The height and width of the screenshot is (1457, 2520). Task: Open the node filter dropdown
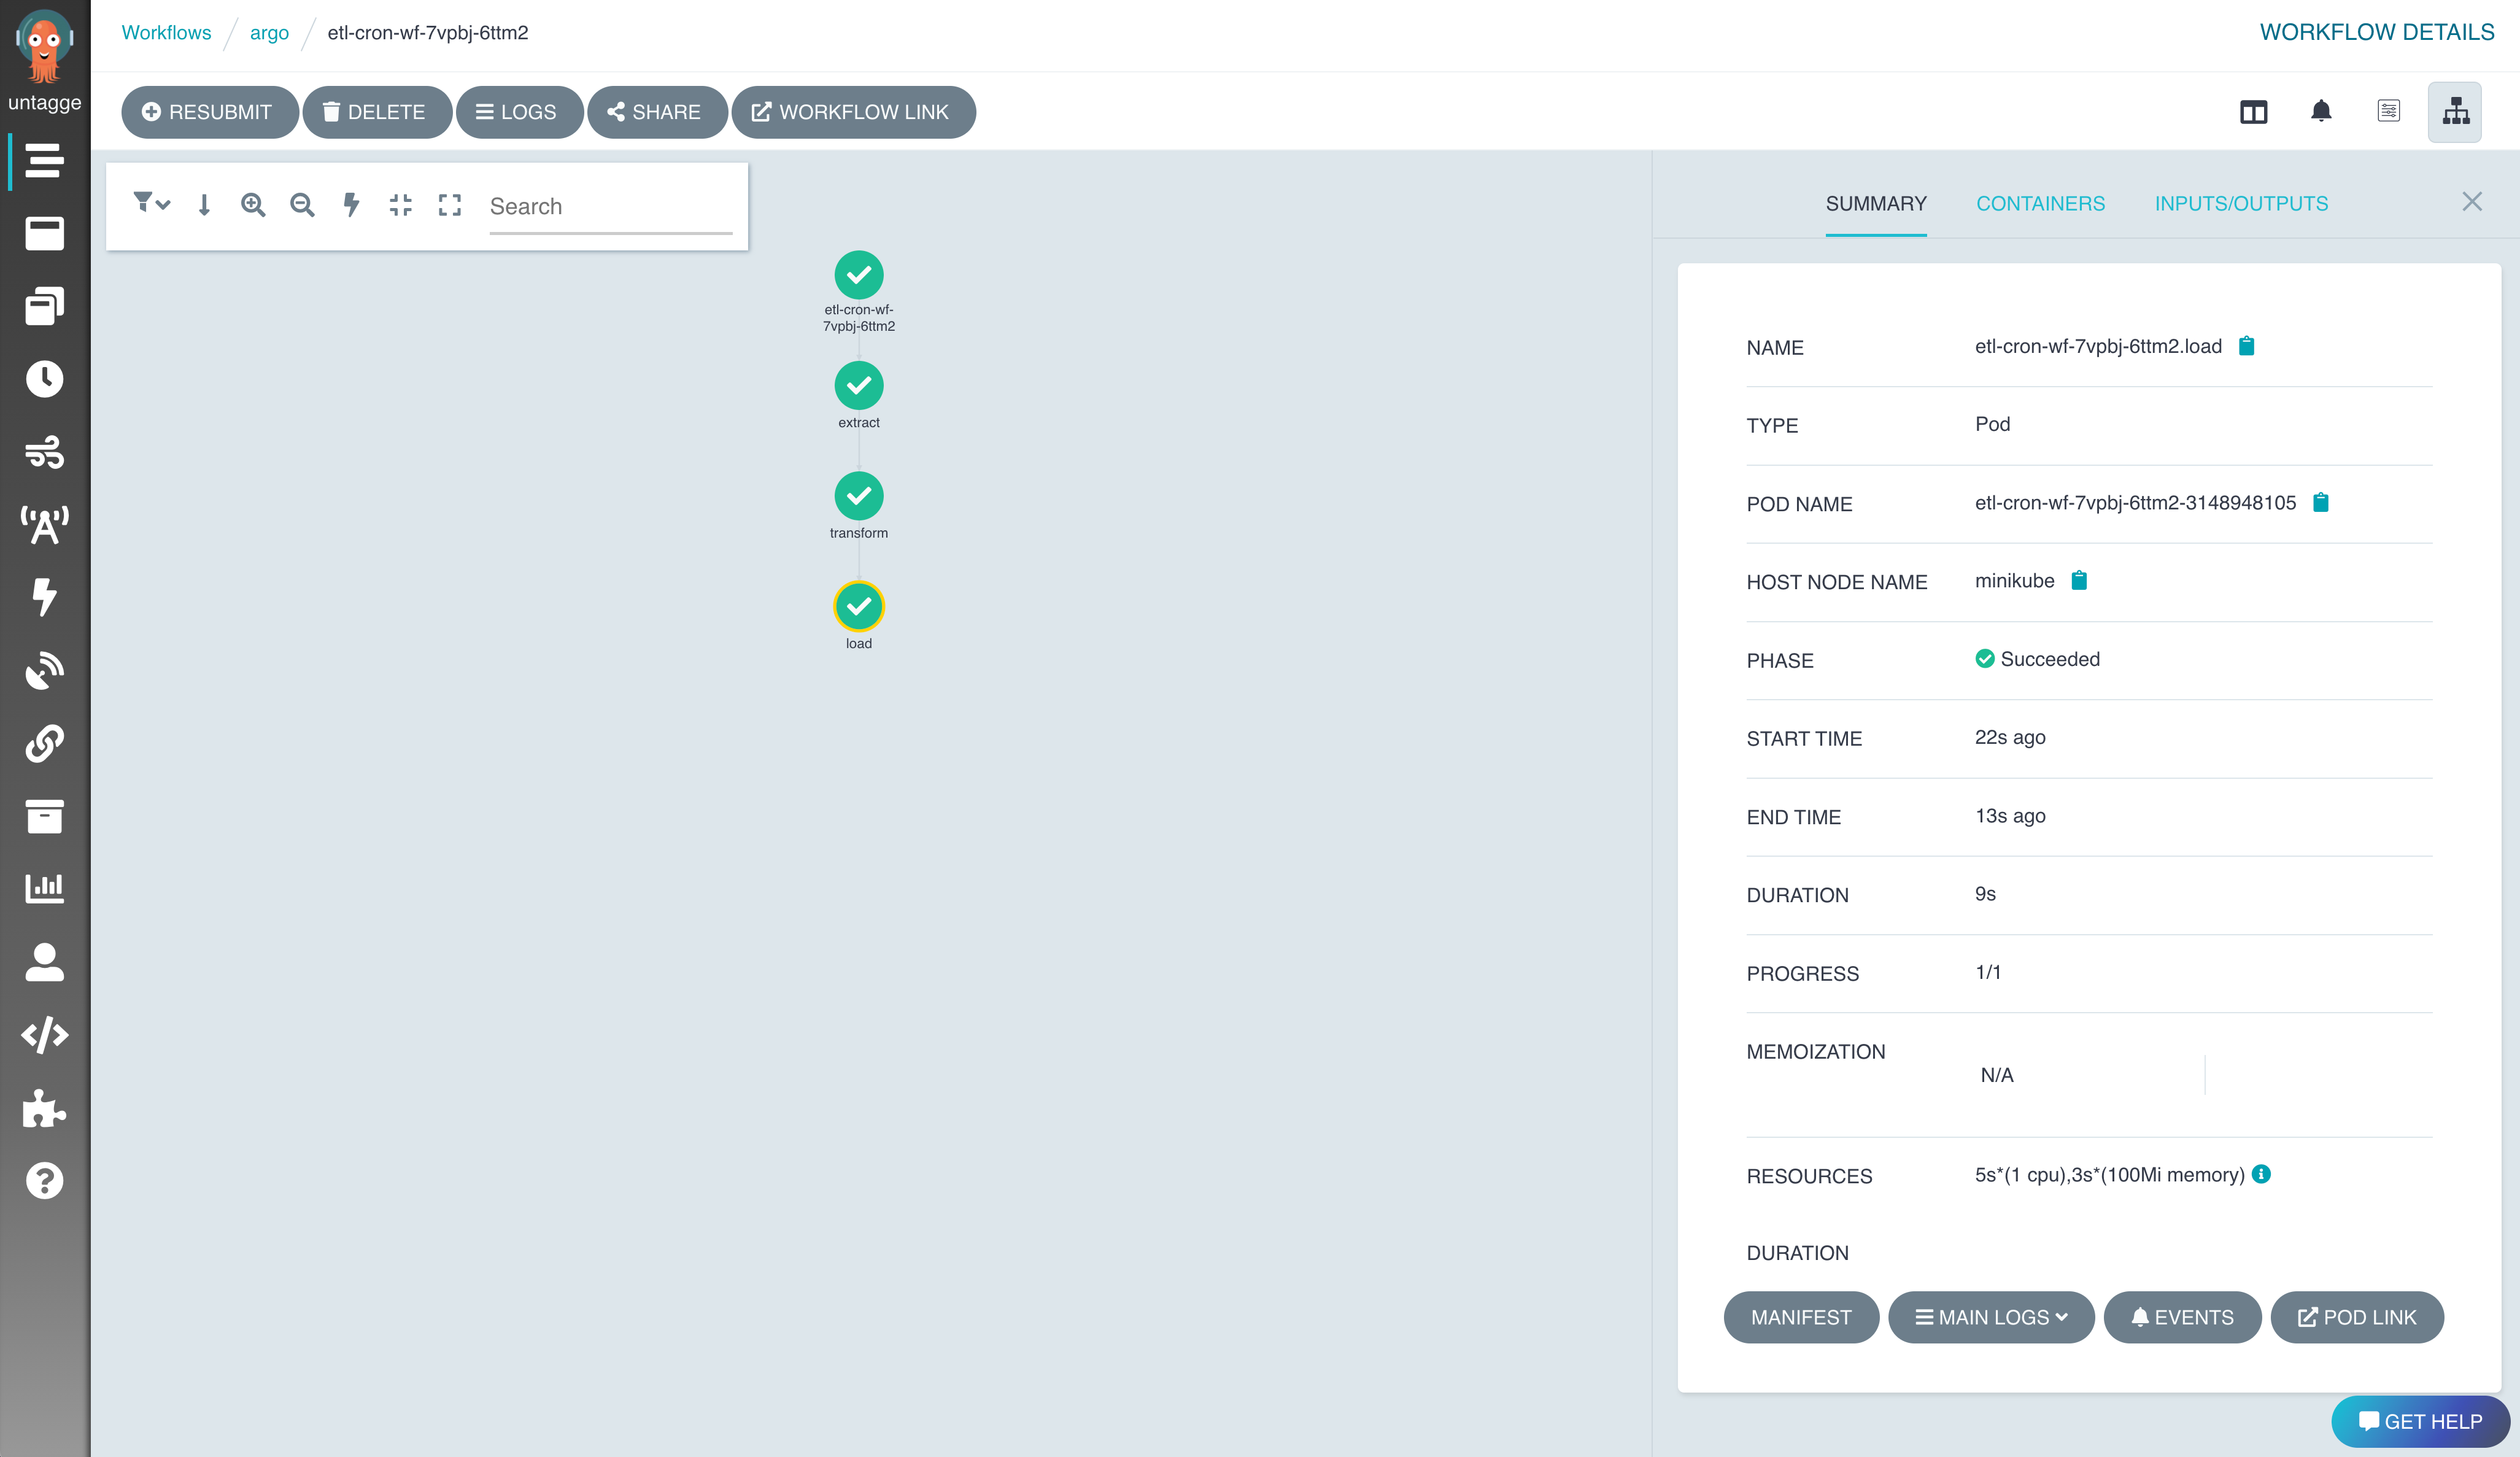pos(151,204)
